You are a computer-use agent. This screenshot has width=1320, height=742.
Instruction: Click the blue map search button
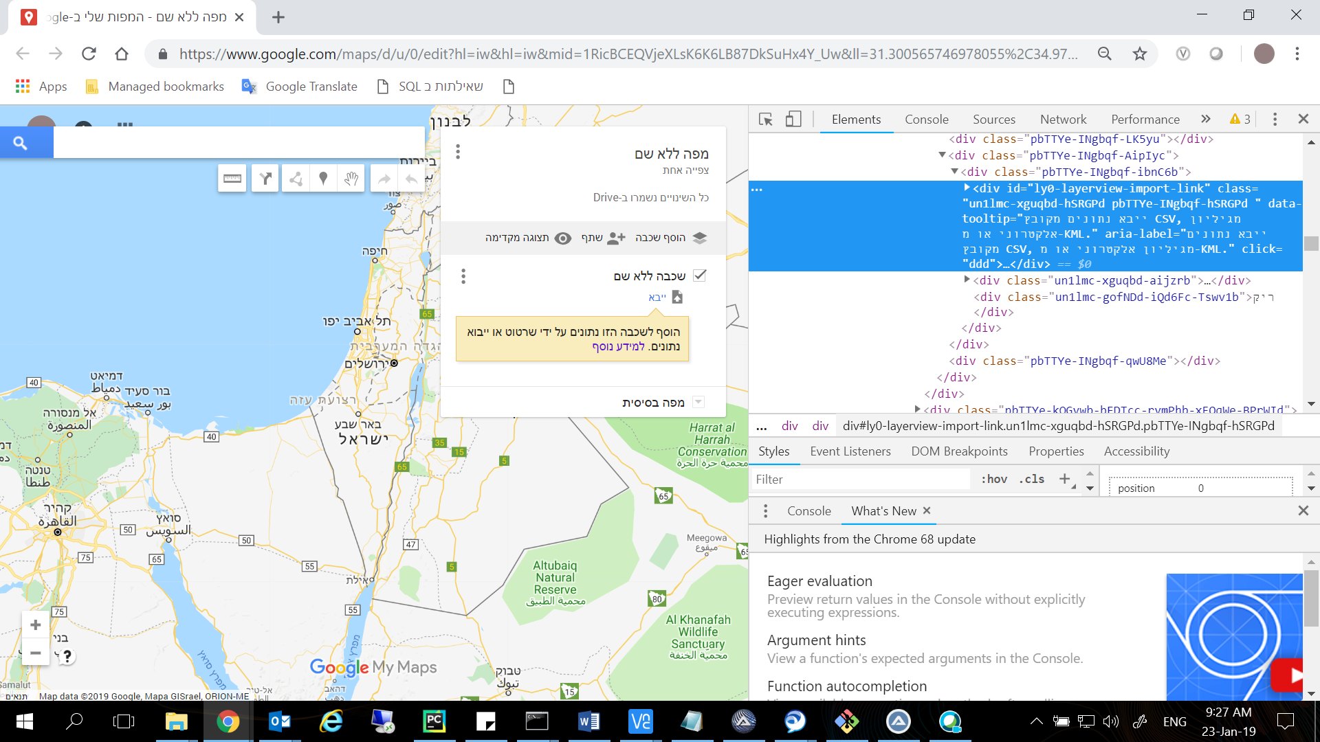coord(20,143)
